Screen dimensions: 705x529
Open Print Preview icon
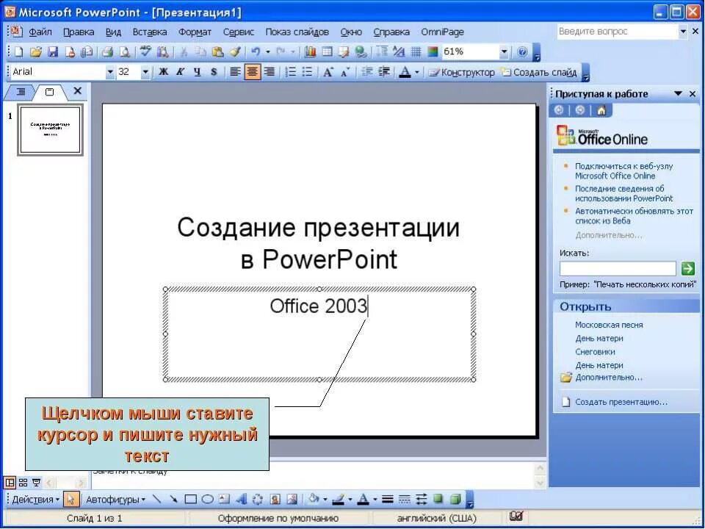pyautogui.click(x=125, y=51)
